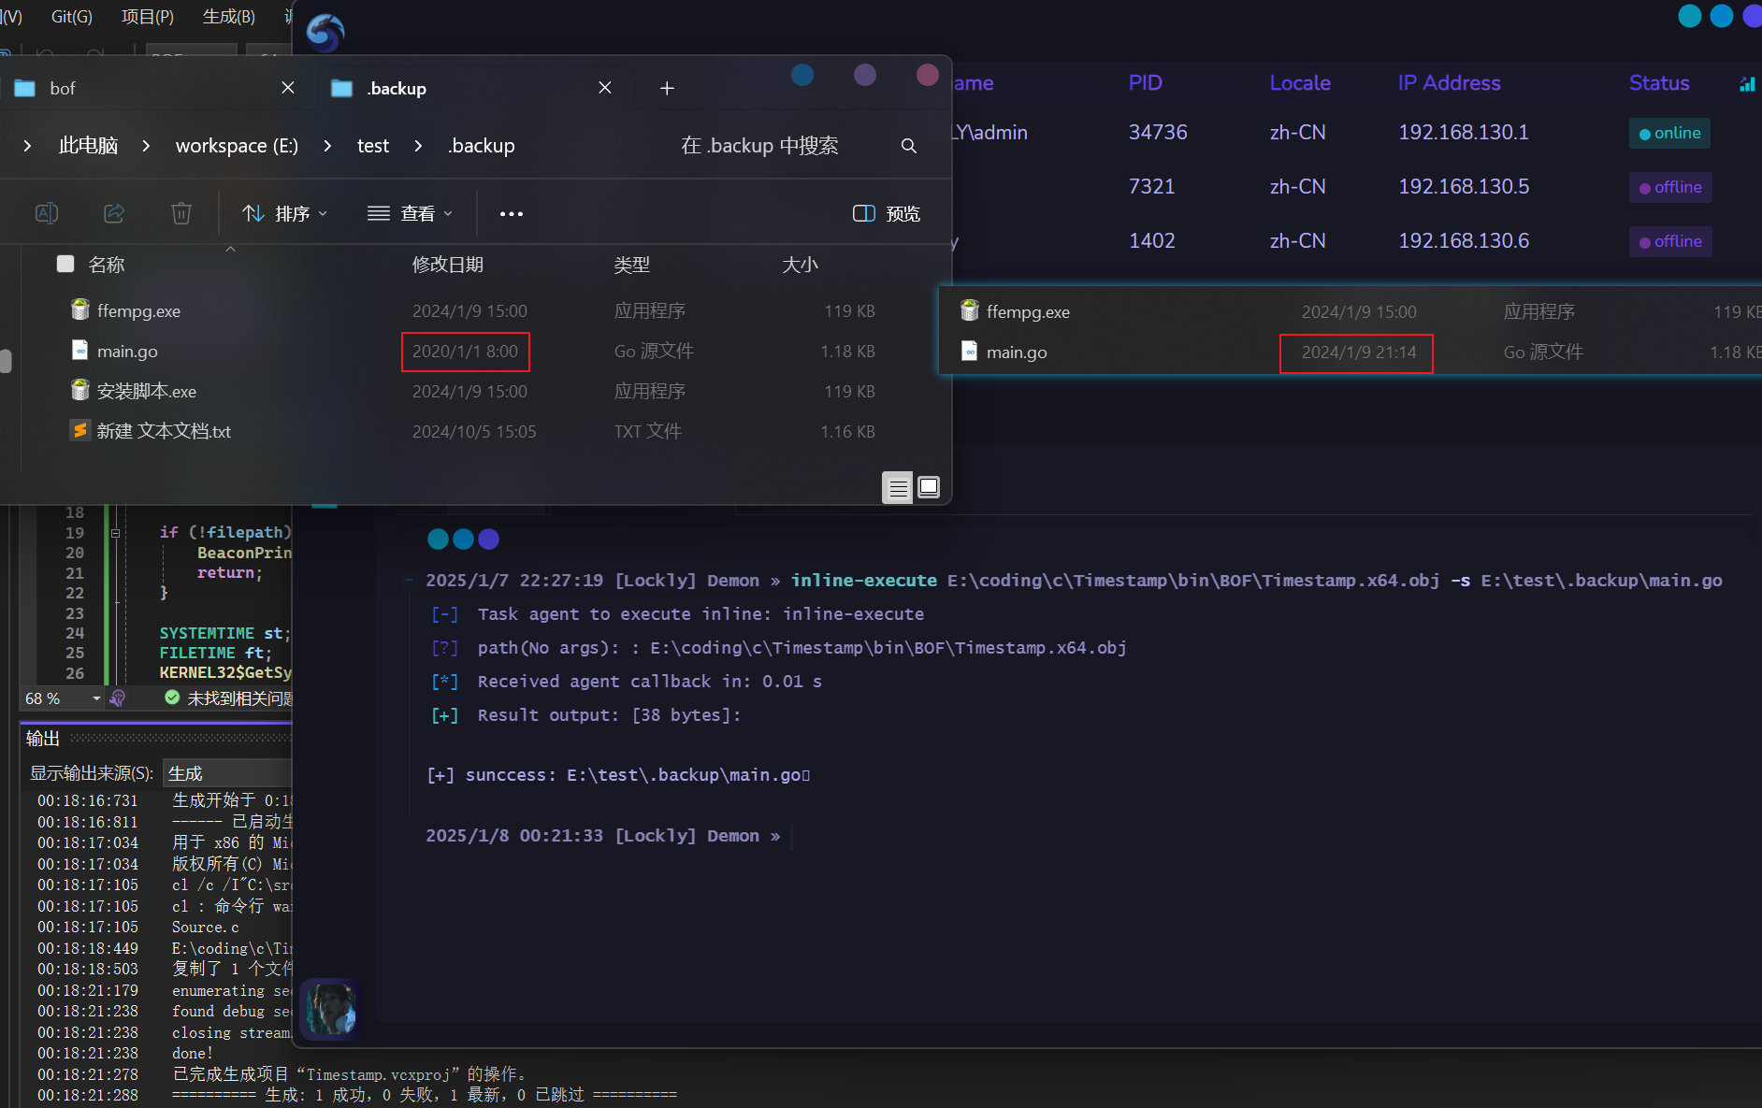Expand the 排序 sort dropdown
Screen dimensions: 1762x1108
click(x=285, y=214)
